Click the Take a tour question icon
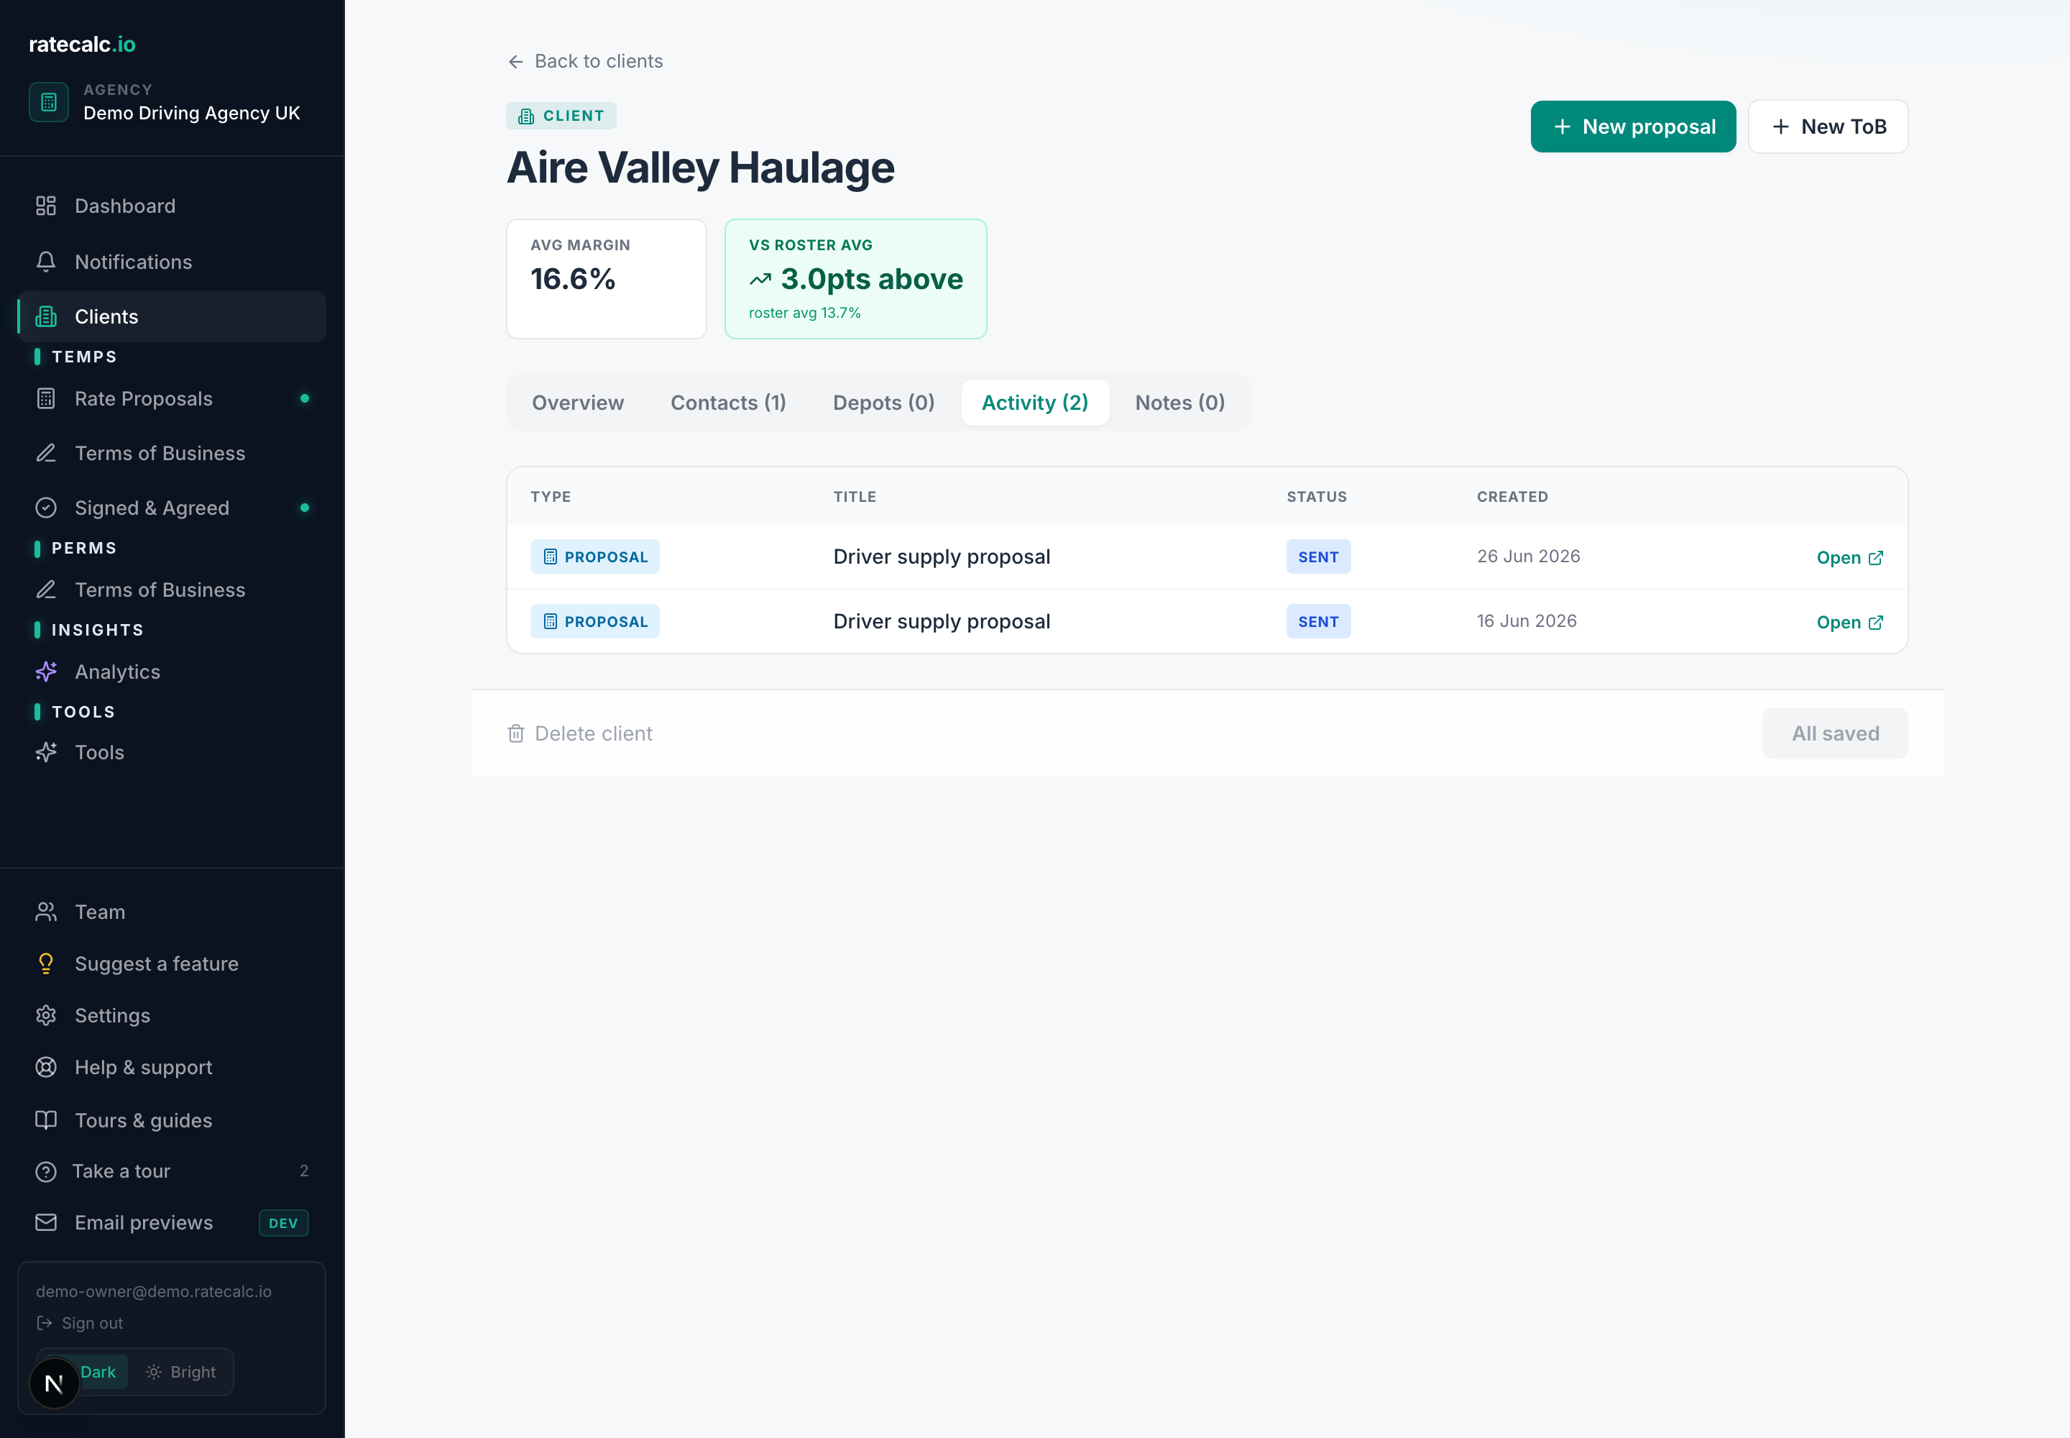The height and width of the screenshot is (1438, 2070). coord(46,1171)
